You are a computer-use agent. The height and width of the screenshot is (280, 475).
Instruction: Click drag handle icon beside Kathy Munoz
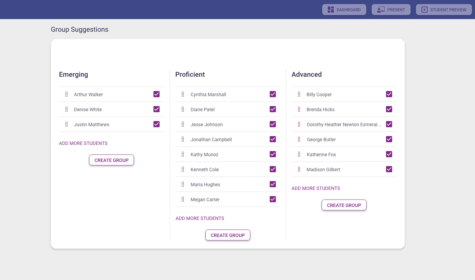click(x=183, y=154)
